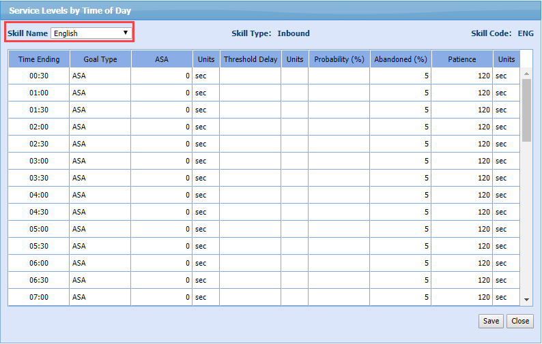The width and height of the screenshot is (542, 344).
Task: Select the 07:00 Time Ending cell
Action: point(39,297)
